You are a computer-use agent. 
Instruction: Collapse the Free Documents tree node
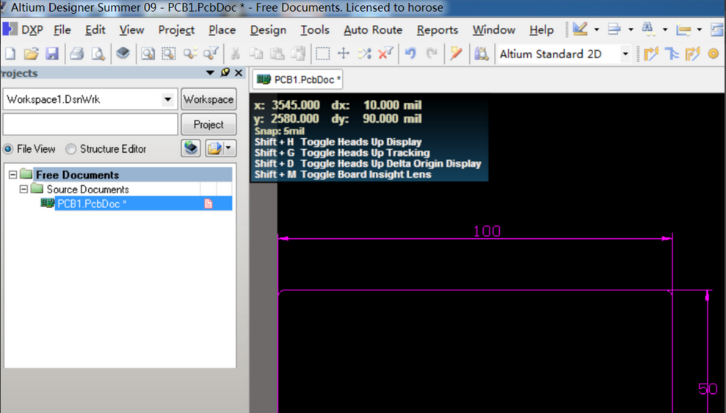click(13, 175)
